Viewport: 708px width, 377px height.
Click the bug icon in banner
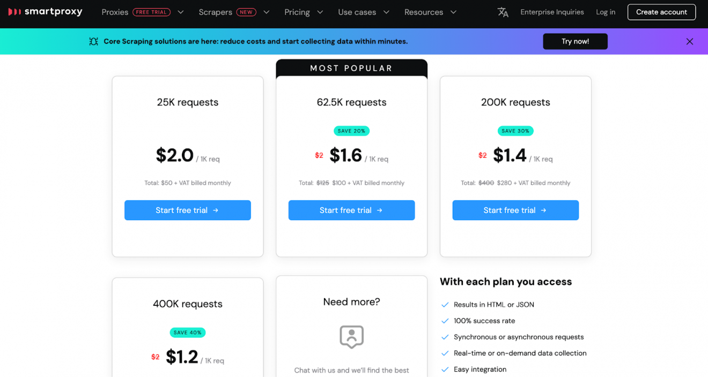(x=94, y=42)
